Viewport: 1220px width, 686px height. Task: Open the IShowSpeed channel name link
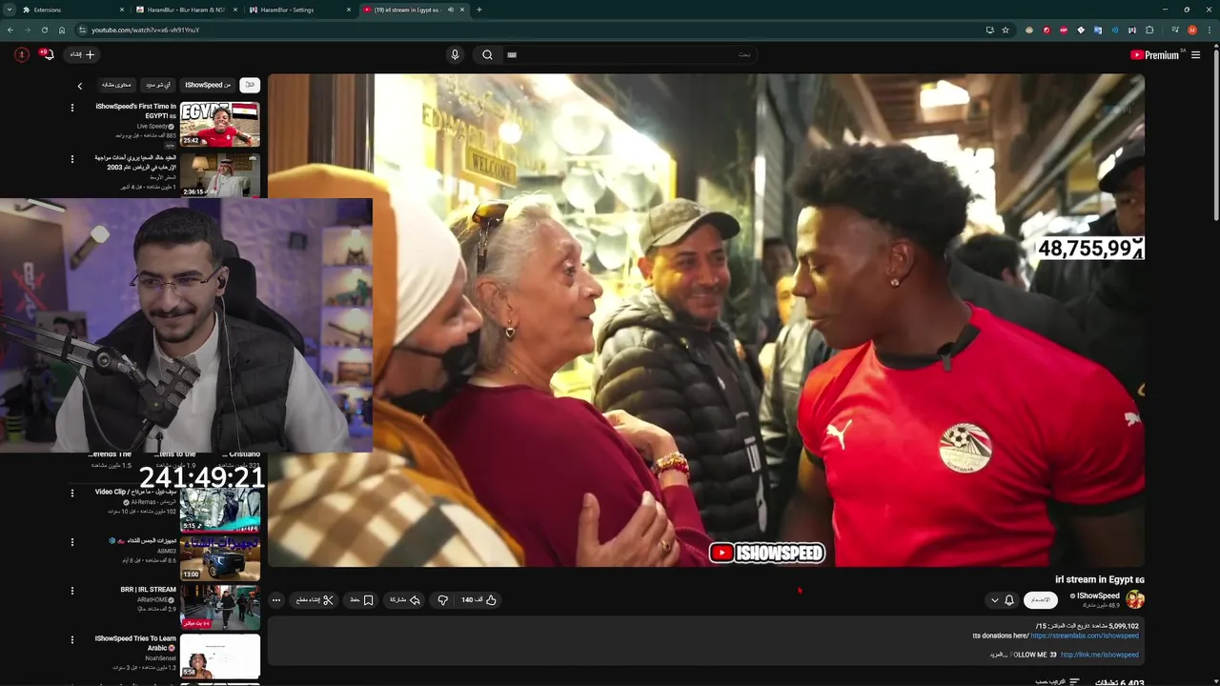(1098, 595)
